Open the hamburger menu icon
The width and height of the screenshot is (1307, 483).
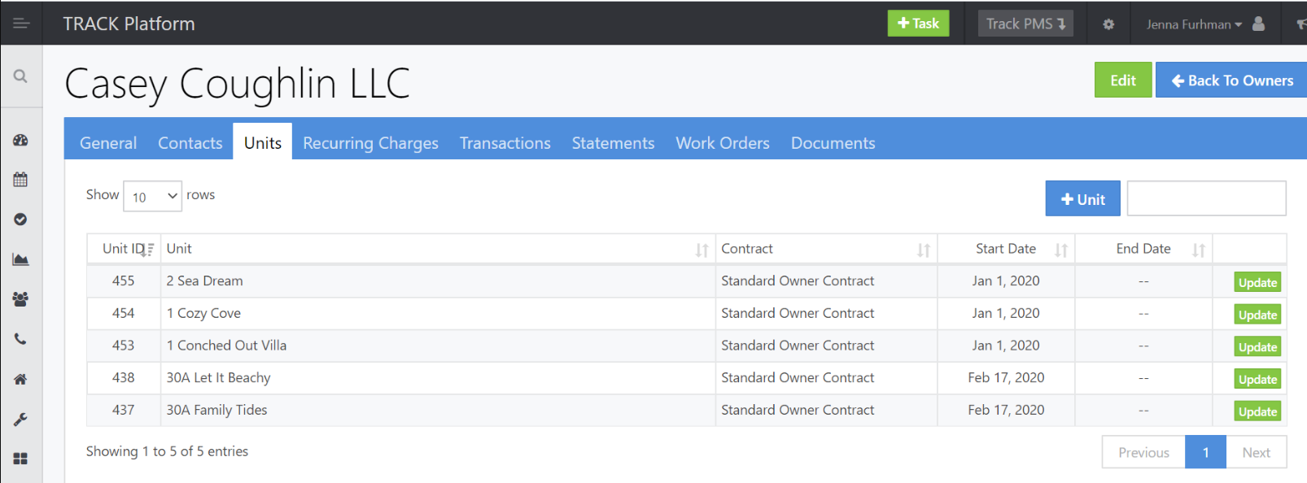[x=21, y=24]
